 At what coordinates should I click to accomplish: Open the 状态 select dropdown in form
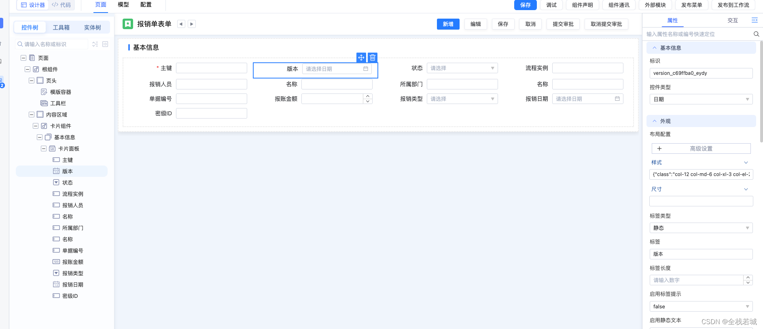462,68
